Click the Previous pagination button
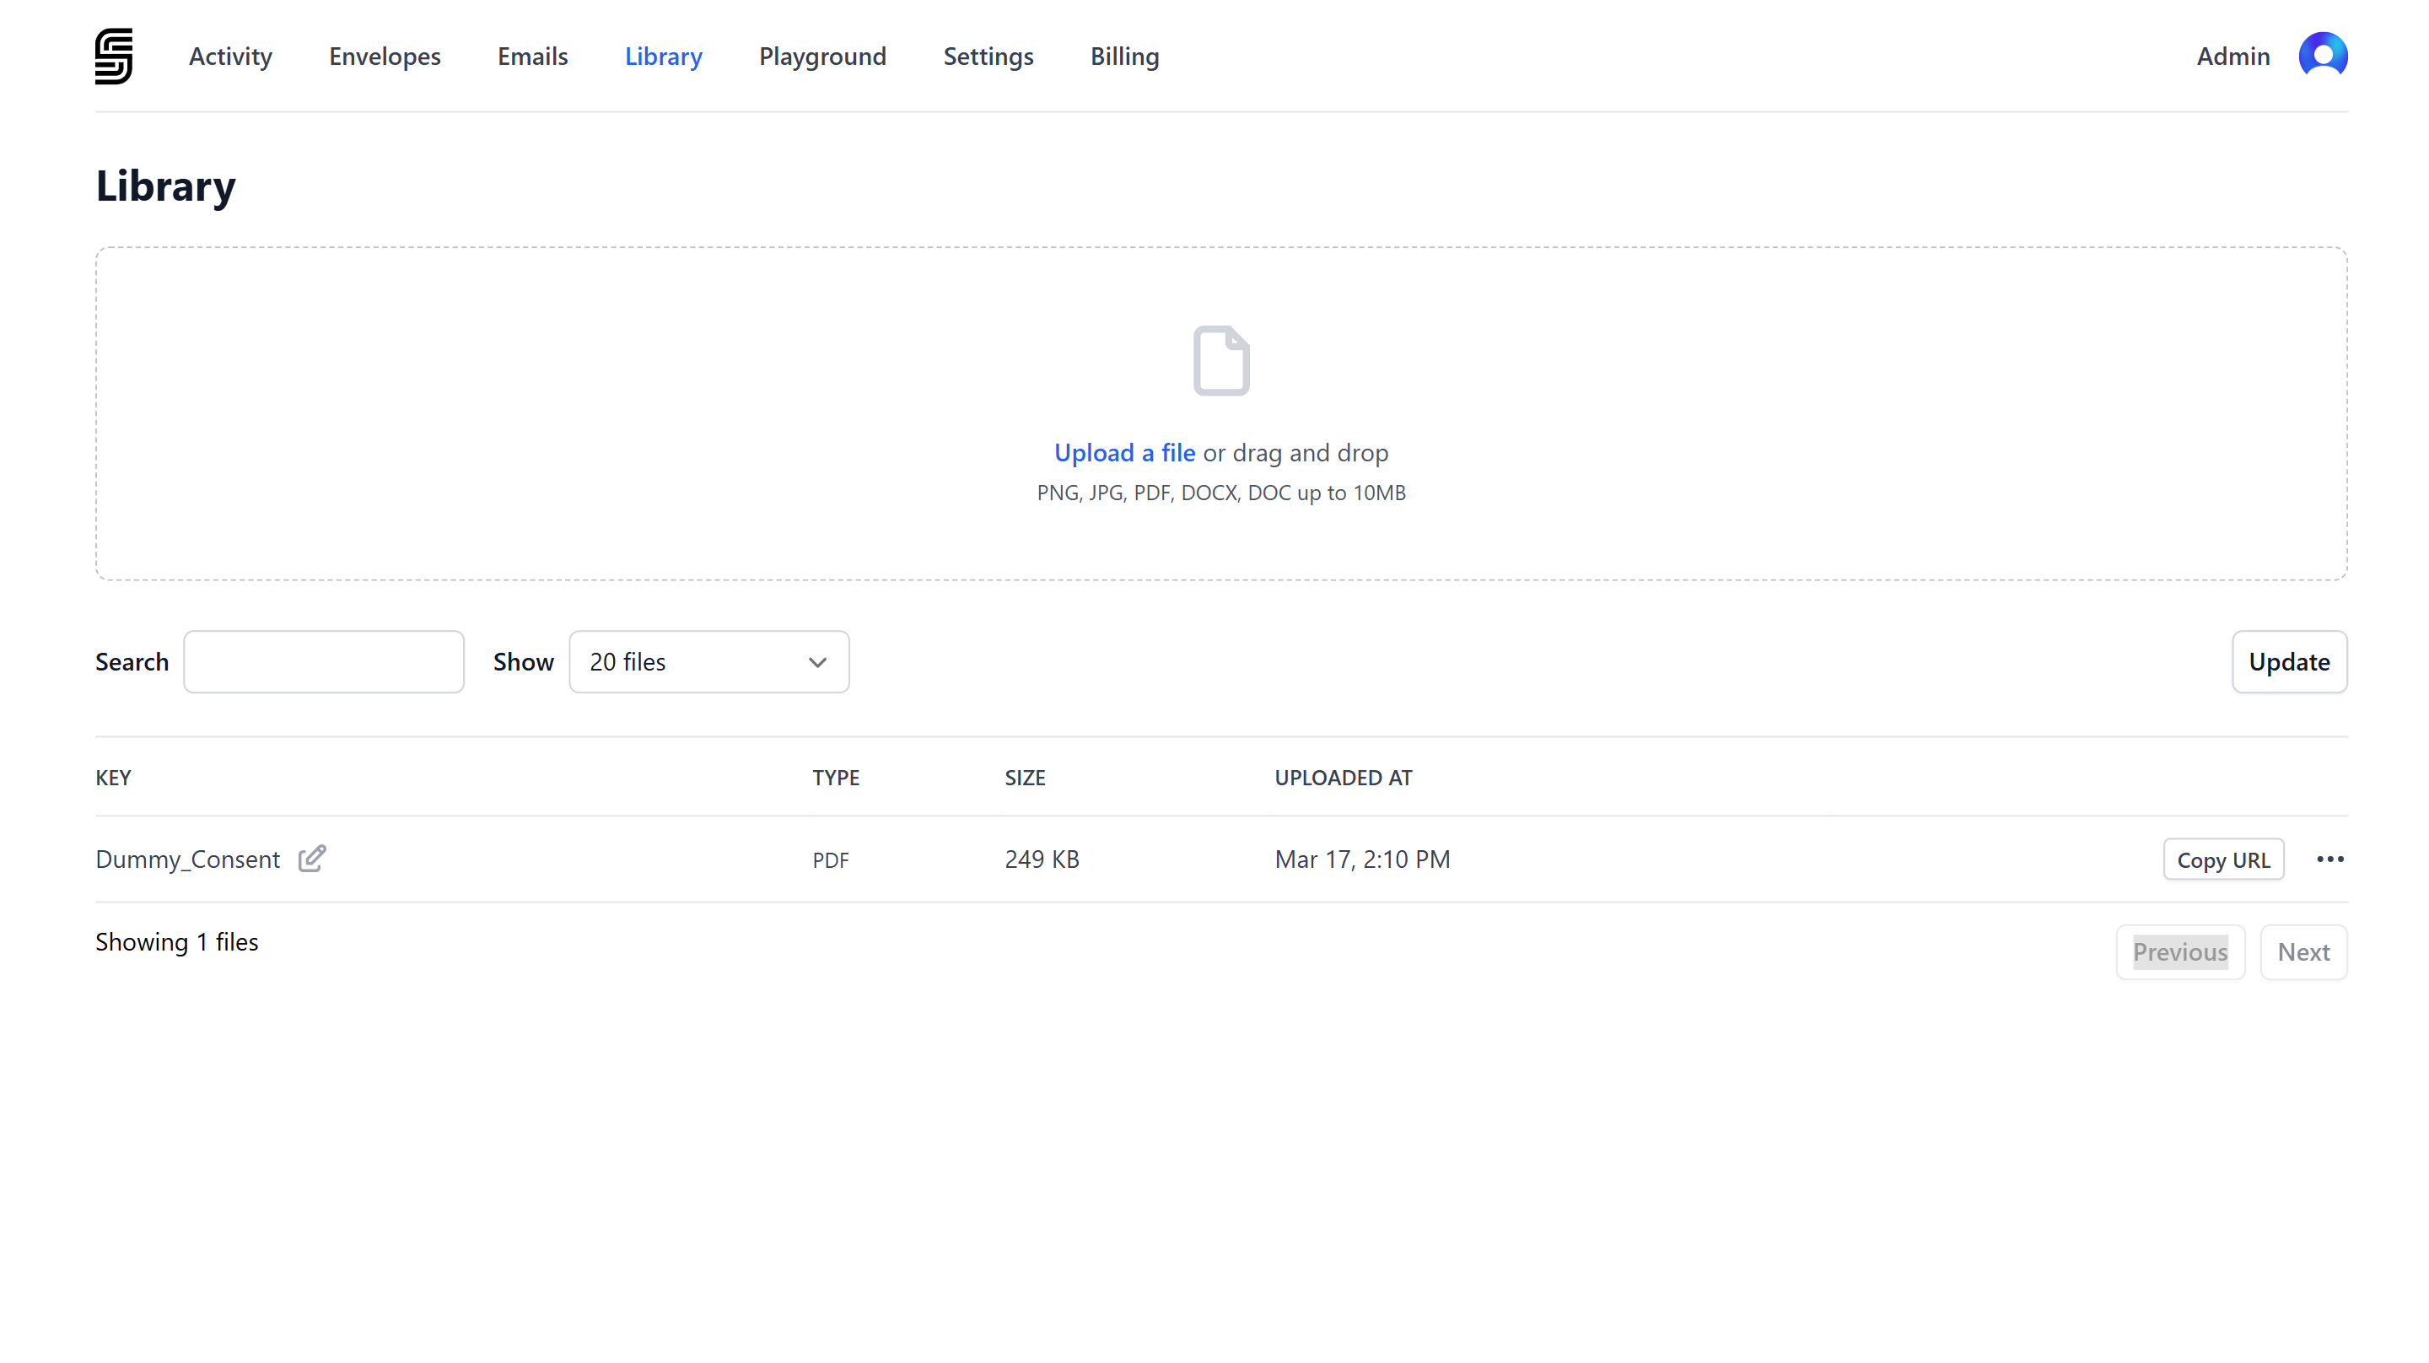 point(2179,951)
